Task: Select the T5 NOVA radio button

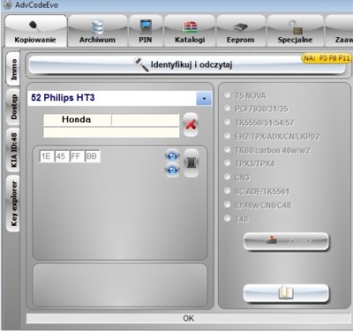Action: 227,95
